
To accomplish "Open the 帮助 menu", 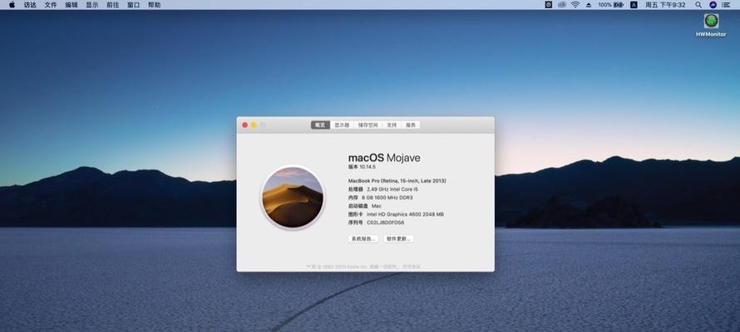I will [x=155, y=5].
